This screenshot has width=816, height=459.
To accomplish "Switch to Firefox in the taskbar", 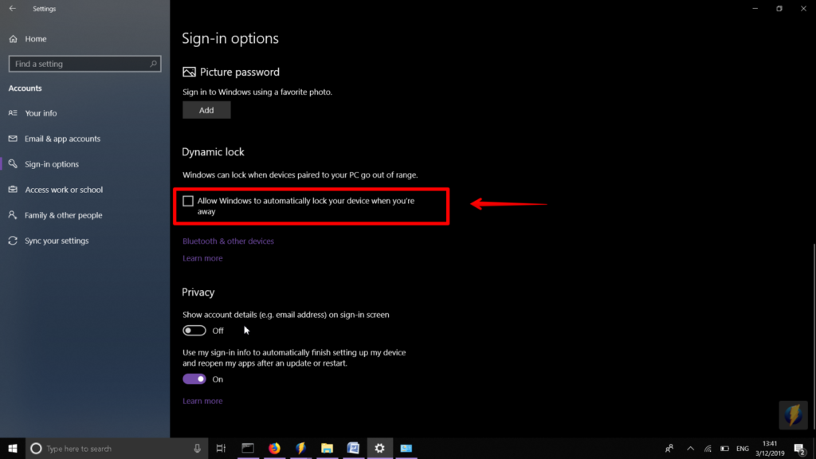I will coord(274,448).
